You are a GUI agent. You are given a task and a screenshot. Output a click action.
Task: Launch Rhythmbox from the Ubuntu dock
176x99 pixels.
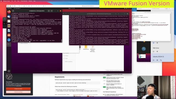click(9, 26)
